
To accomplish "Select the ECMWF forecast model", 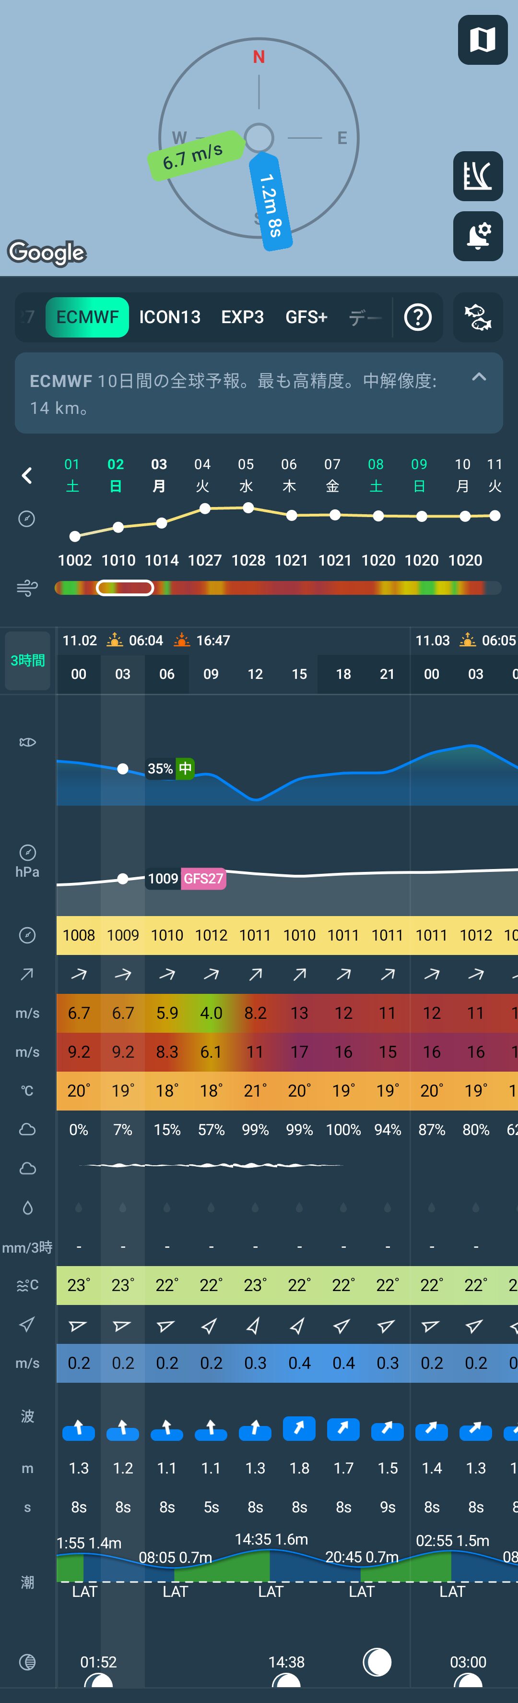I will pyautogui.click(x=87, y=317).
